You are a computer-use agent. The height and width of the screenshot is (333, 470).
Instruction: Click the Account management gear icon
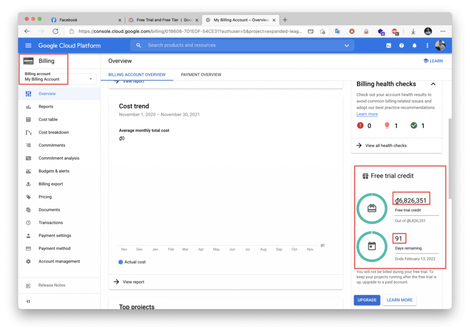pos(28,261)
